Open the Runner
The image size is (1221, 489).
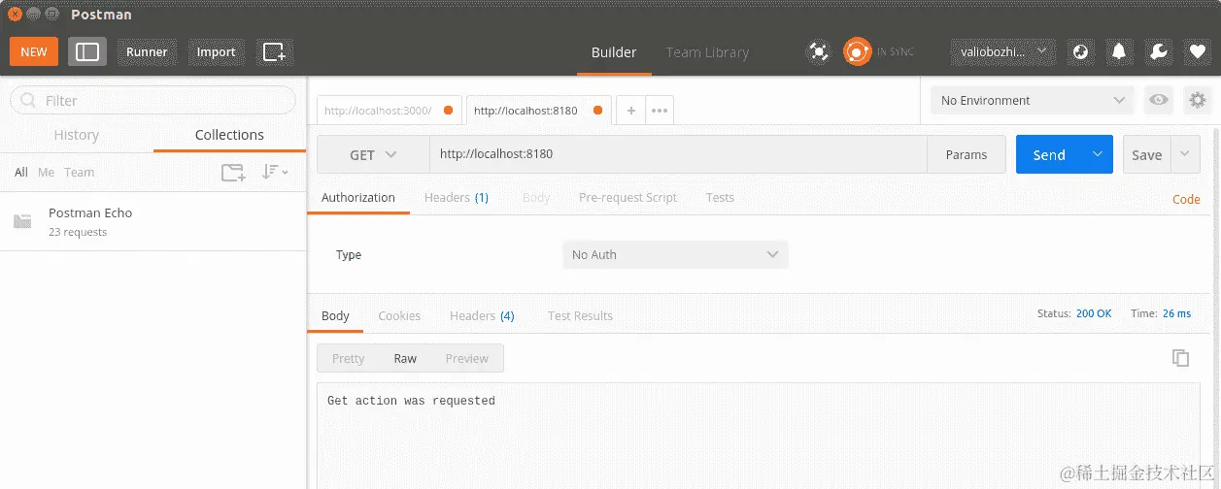pyautogui.click(x=147, y=51)
